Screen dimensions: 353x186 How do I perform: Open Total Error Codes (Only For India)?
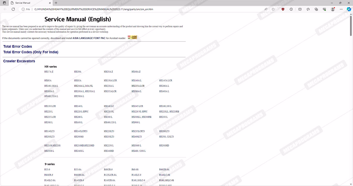31,52
